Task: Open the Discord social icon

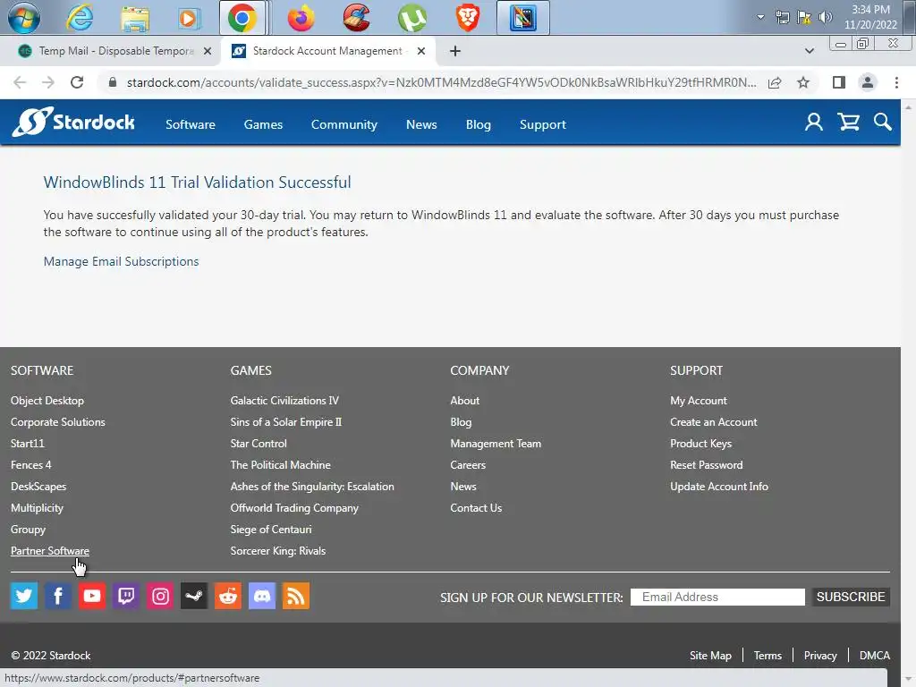Action: pos(262,596)
